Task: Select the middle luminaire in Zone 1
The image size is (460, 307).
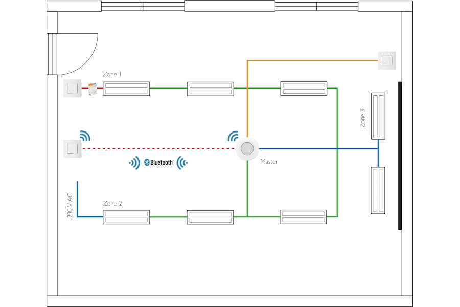Action: pyautogui.click(x=210, y=89)
